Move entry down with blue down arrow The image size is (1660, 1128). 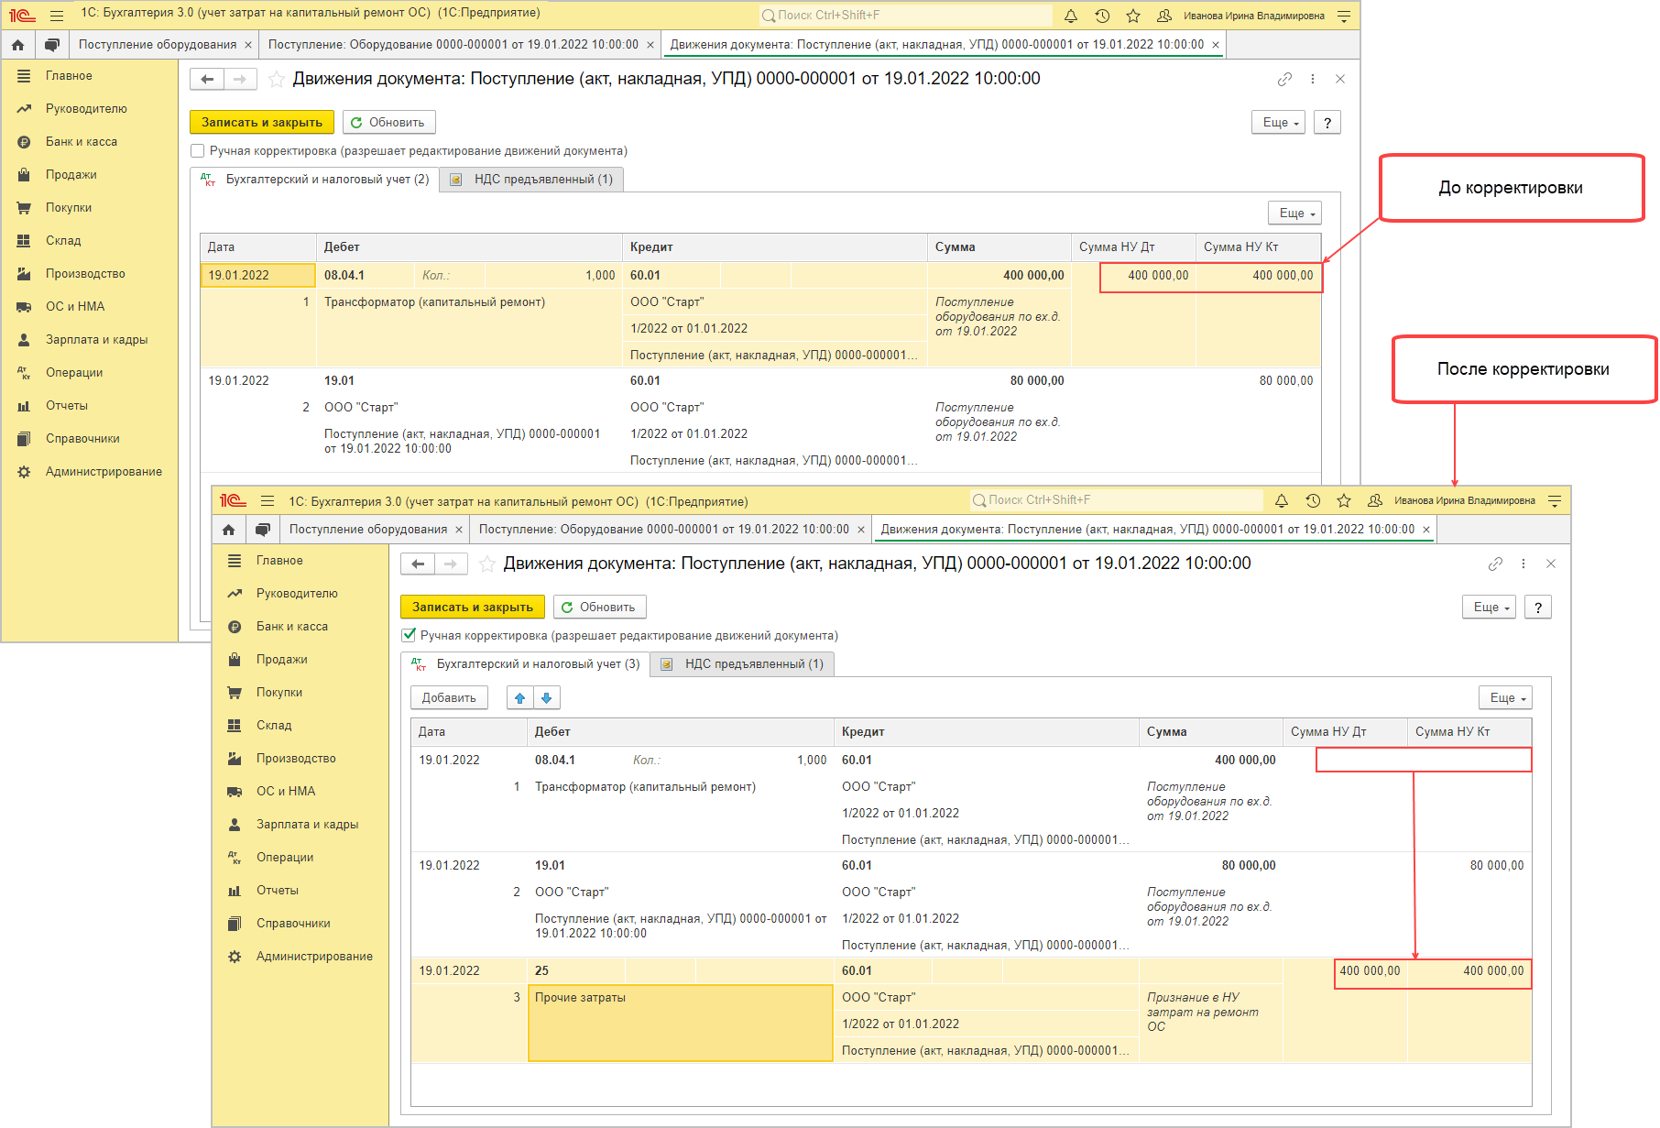pos(547,698)
